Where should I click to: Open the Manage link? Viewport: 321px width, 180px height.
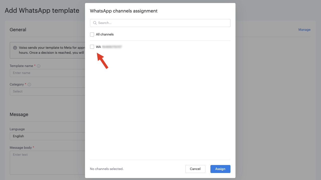click(x=304, y=29)
